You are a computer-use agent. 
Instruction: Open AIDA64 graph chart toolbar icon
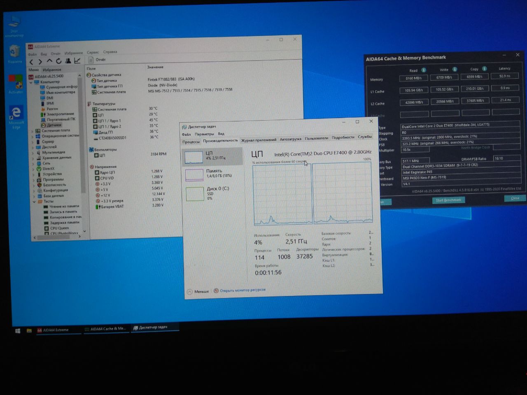click(77, 61)
